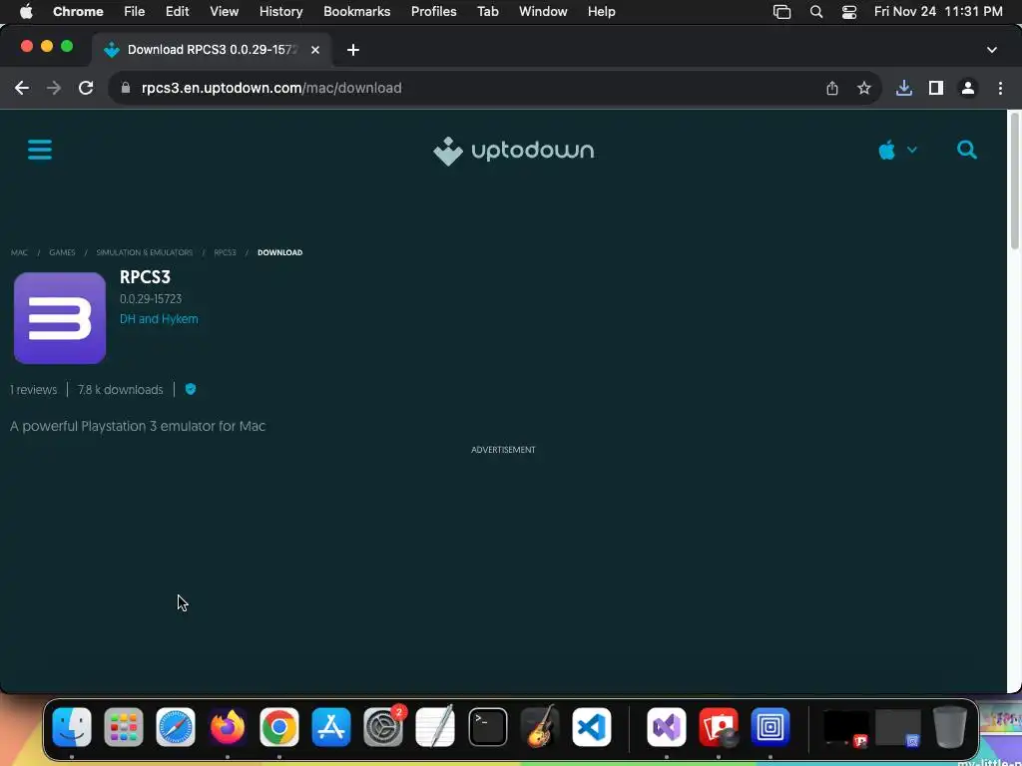This screenshot has height=766, width=1022.
Task: Open the RPCS3 breadcrumb link
Action: [225, 252]
